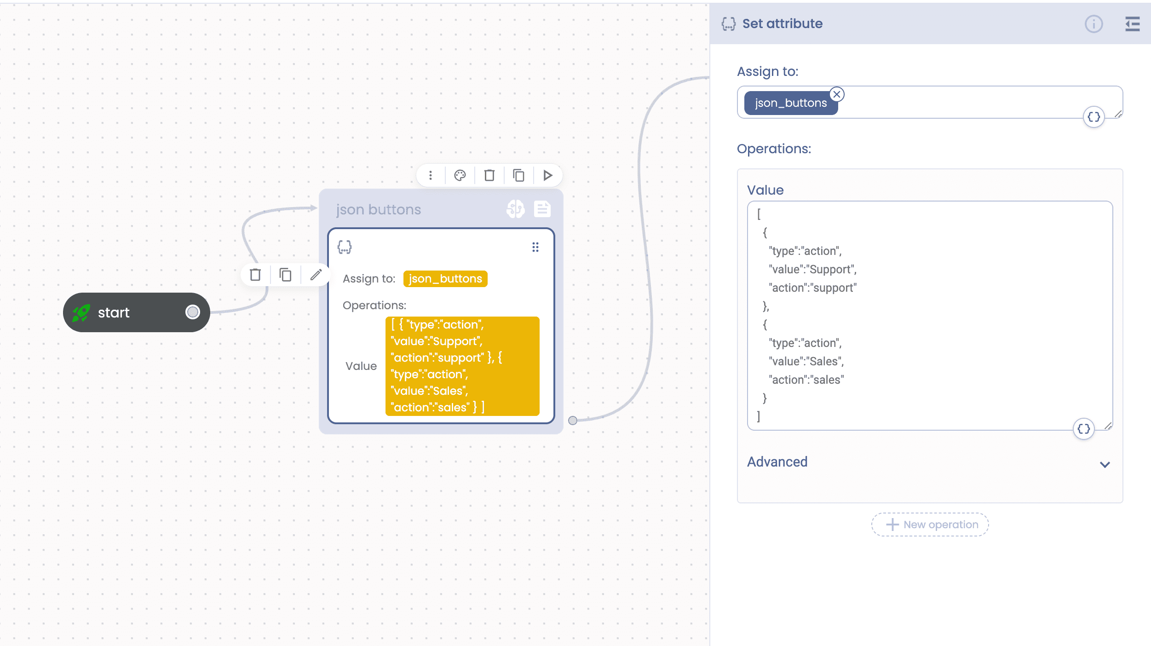Viewport: 1151px width, 646px height.
Task: Click the json buttons block title
Action: point(378,209)
